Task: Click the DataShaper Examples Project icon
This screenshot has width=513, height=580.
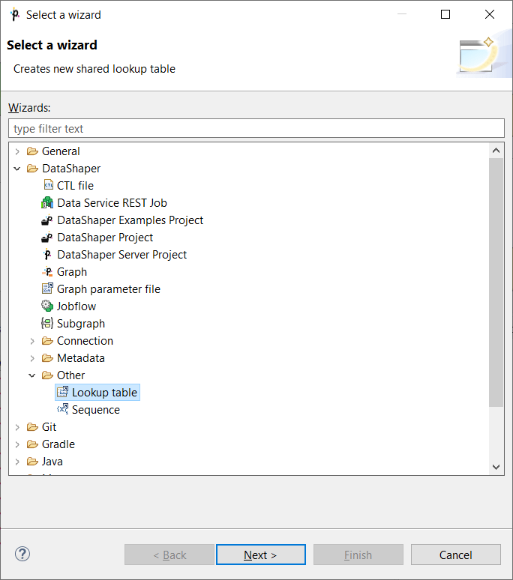Action: pyautogui.click(x=47, y=220)
